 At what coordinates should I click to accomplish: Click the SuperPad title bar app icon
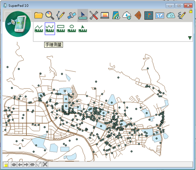5,6
